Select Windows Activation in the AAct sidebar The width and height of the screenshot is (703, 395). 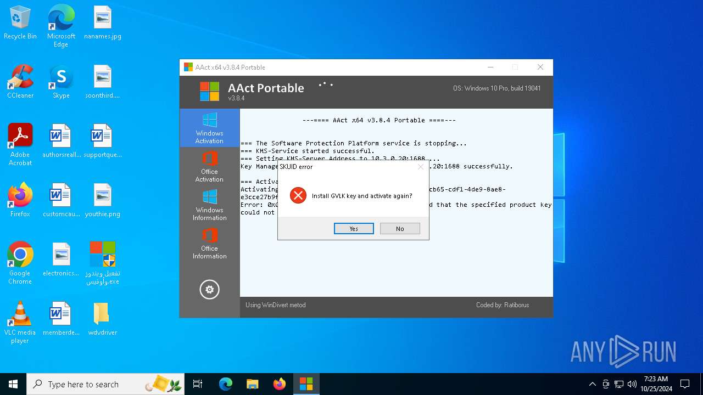209,128
